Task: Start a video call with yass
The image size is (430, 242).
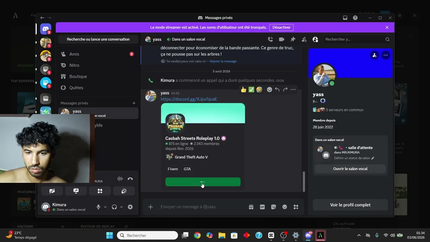Action: pos(282,39)
